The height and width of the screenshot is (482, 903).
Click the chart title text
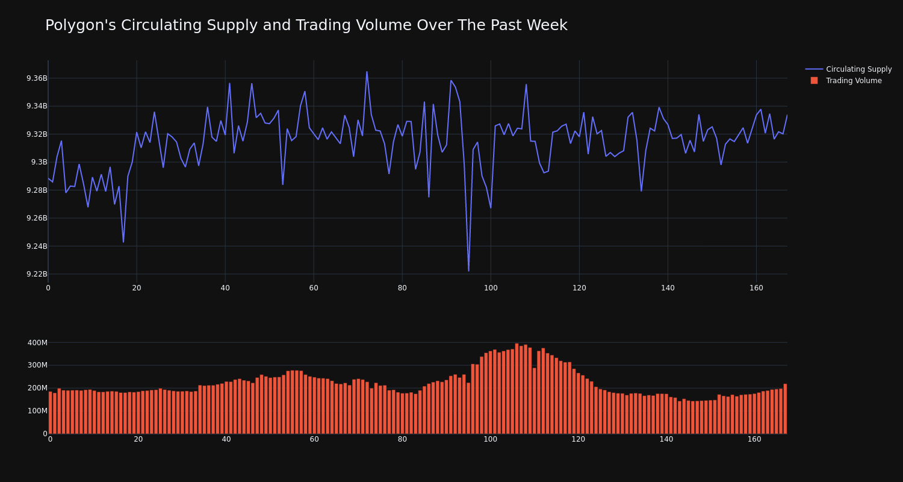pyautogui.click(x=306, y=25)
